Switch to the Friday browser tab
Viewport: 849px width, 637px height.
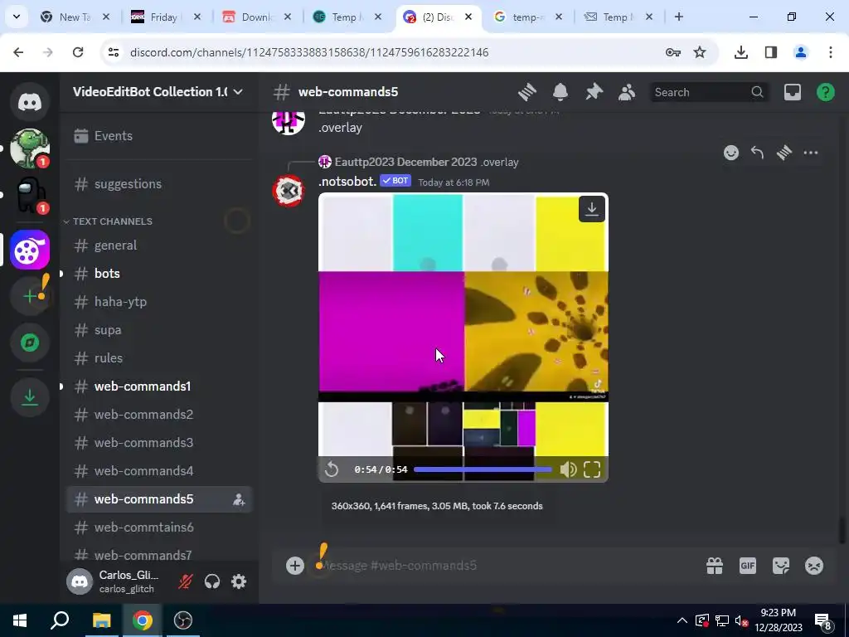(167, 17)
